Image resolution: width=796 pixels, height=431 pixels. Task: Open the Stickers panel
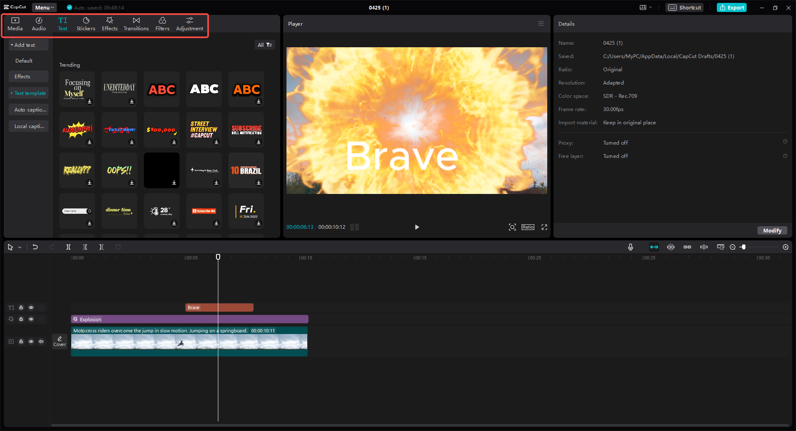(x=86, y=24)
